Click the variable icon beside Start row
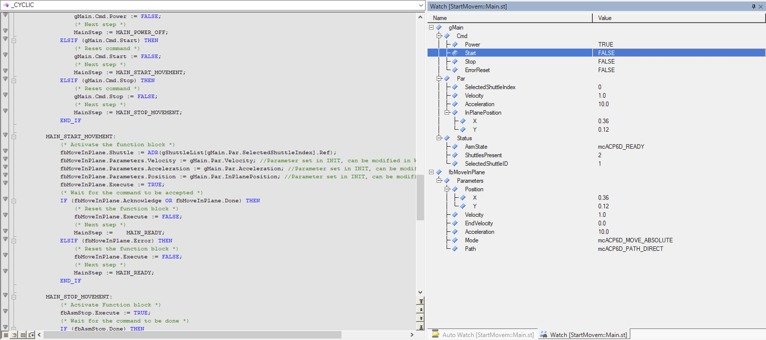This screenshot has width=766, height=340. (455, 53)
